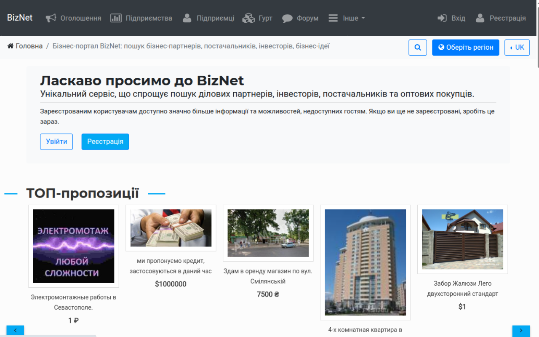The height and width of the screenshot is (337, 539).
Task: Click the user icon beside Реєстрація in navbar
Action: (480, 18)
